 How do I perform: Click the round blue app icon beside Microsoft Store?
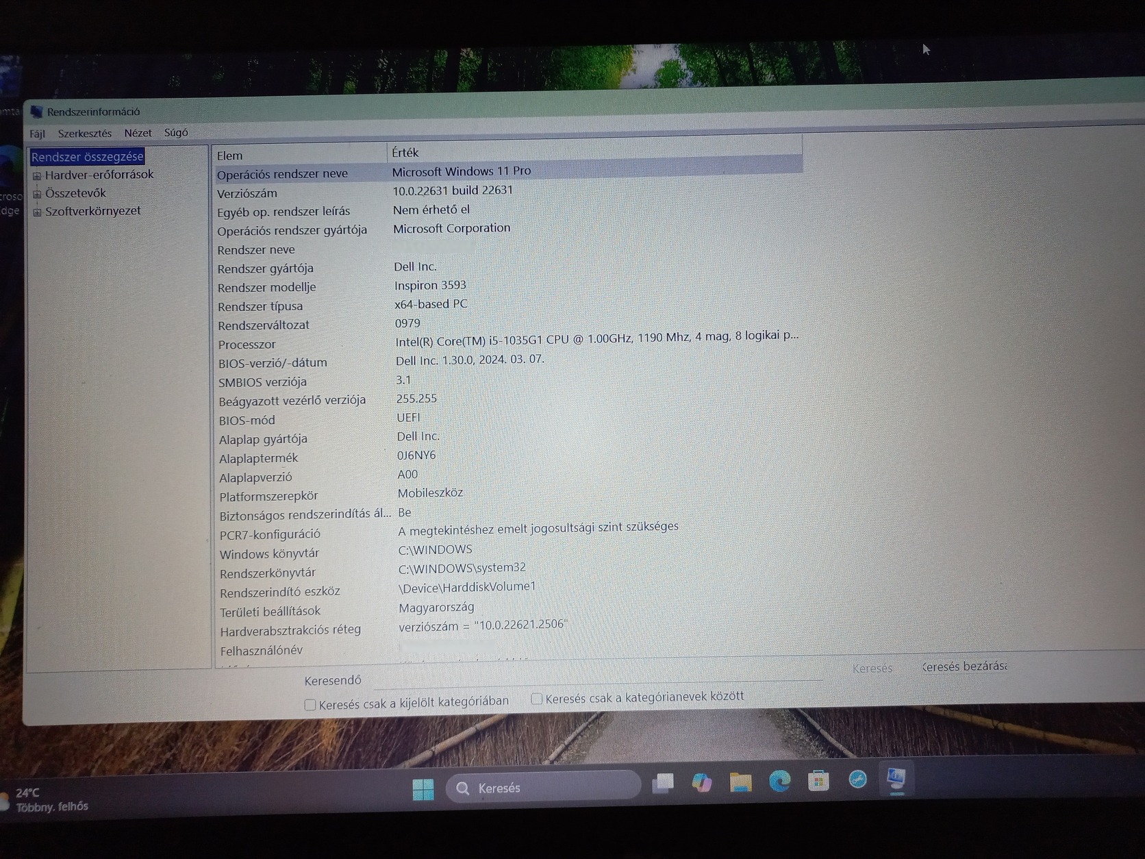[857, 779]
